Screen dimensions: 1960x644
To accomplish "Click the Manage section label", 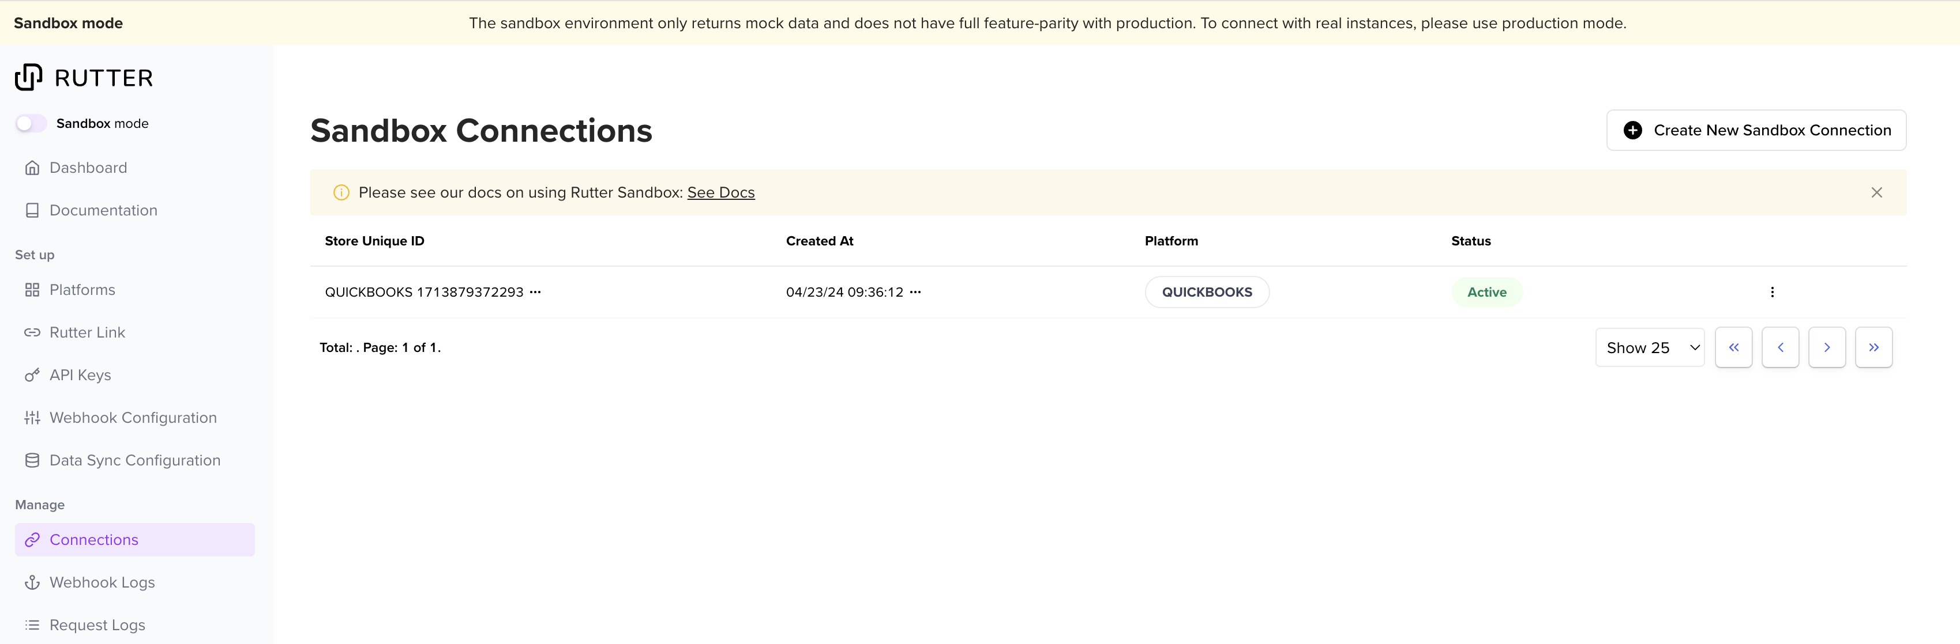I will 40,505.
